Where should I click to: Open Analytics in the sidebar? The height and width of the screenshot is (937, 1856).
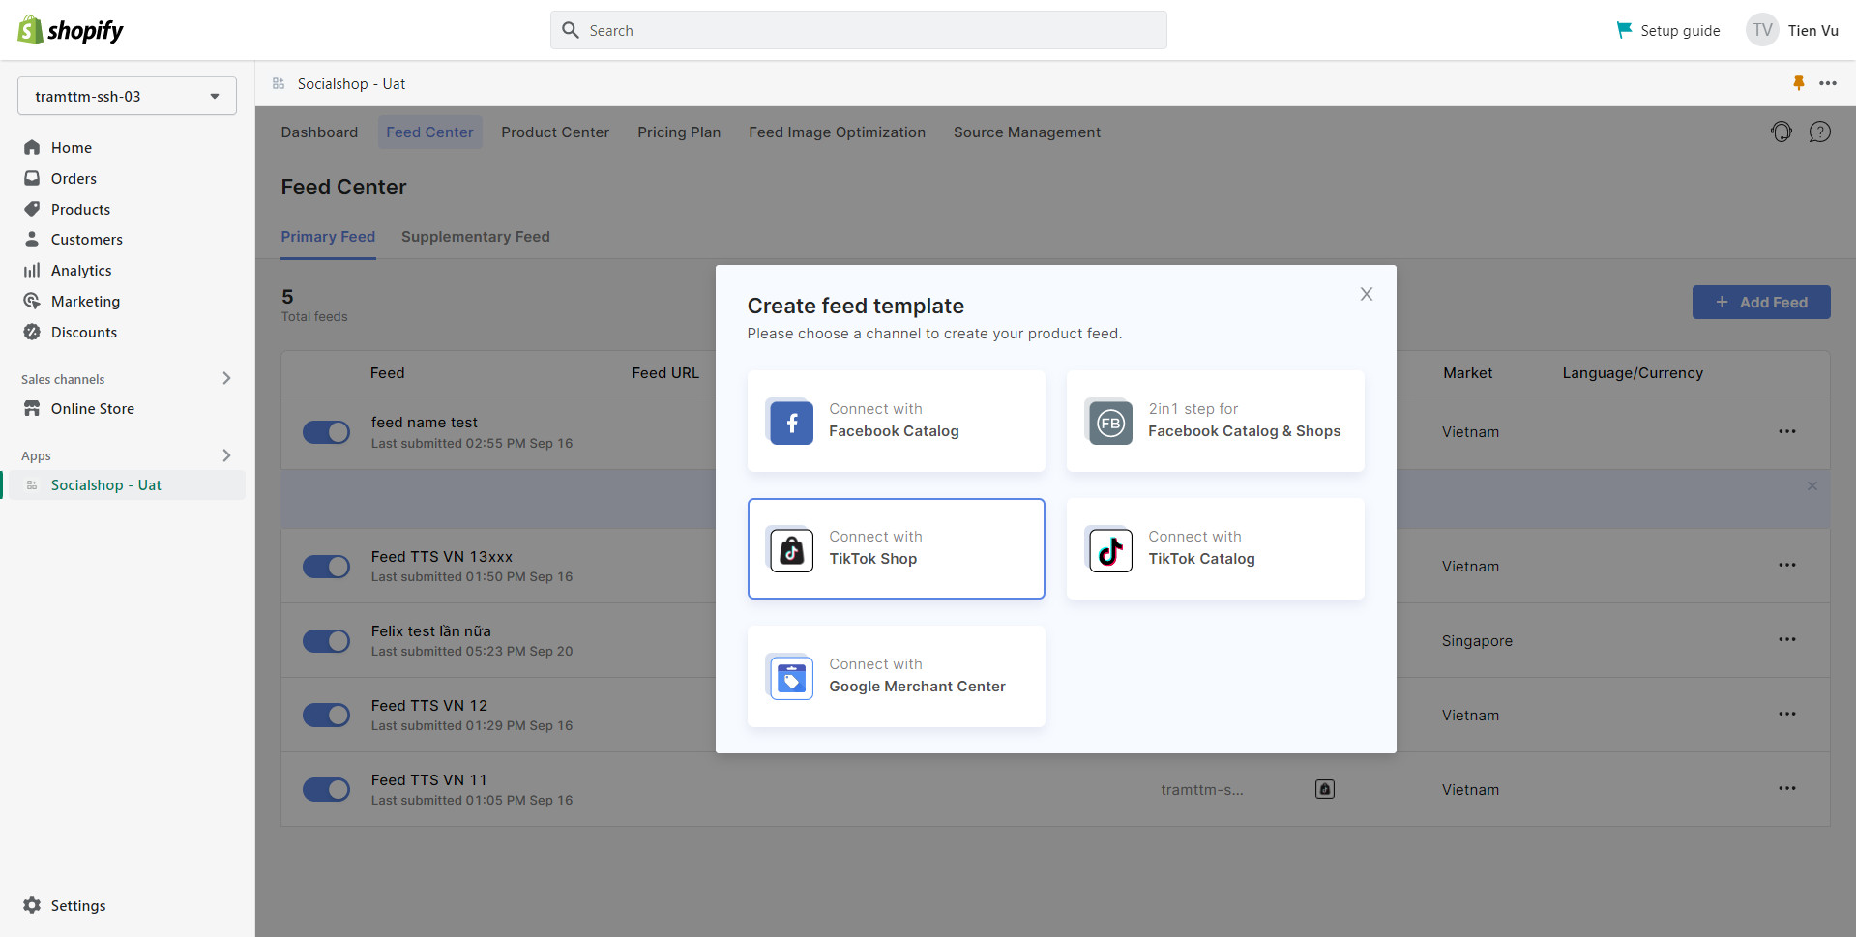(x=81, y=270)
